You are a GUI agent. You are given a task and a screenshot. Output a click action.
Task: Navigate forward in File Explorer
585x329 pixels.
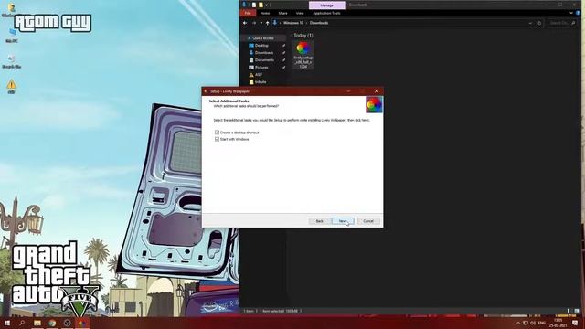254,23
